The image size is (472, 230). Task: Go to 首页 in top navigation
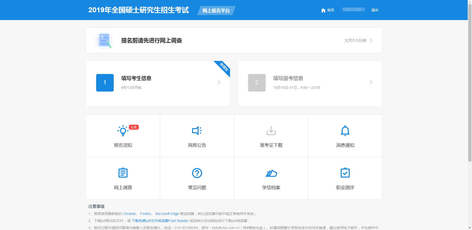click(330, 10)
